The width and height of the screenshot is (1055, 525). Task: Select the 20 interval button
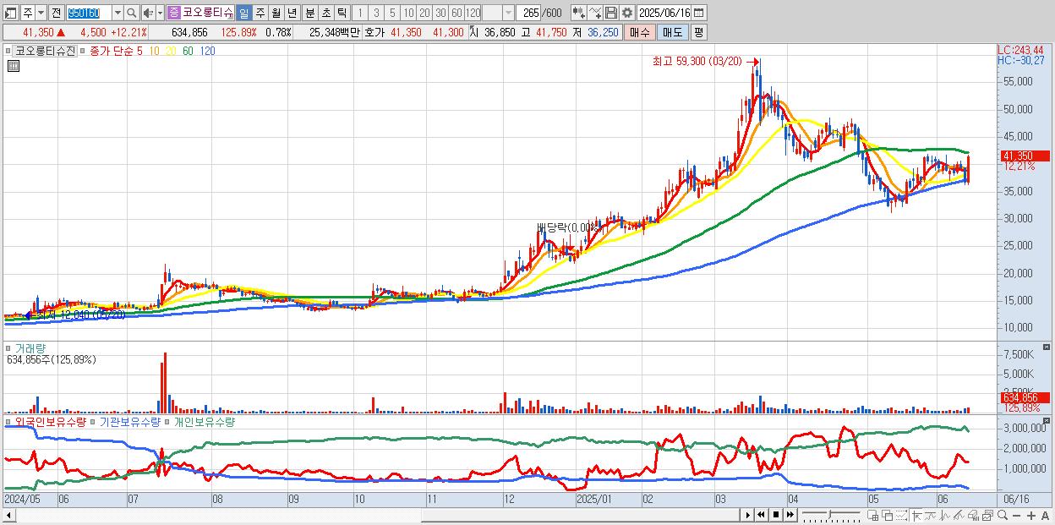(x=425, y=13)
